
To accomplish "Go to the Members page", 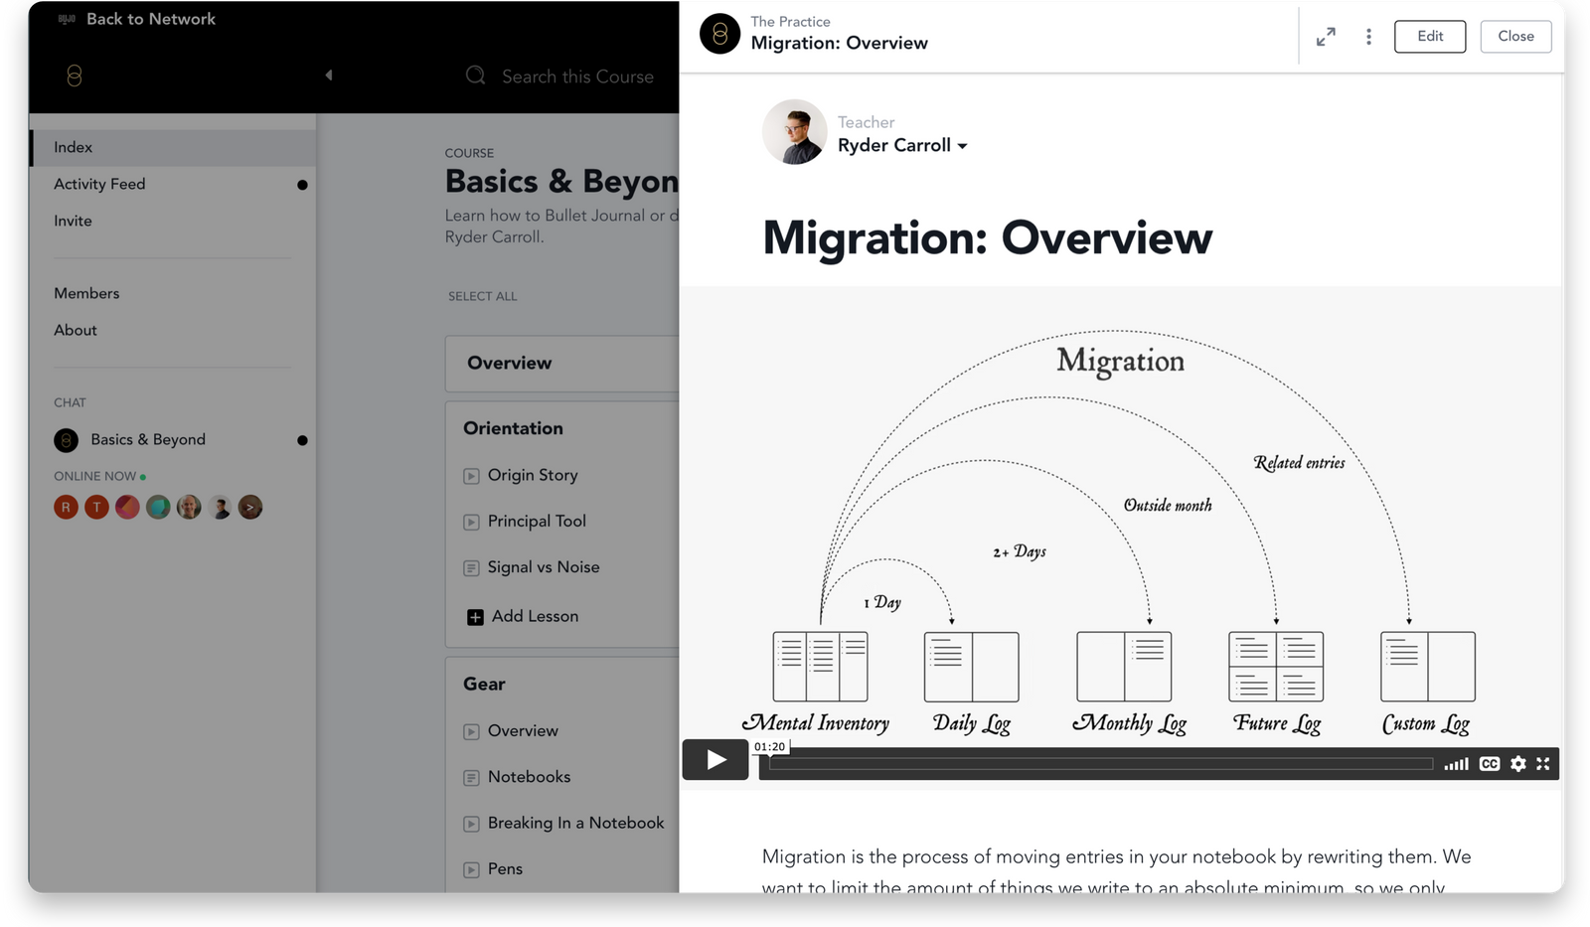I will (x=86, y=293).
